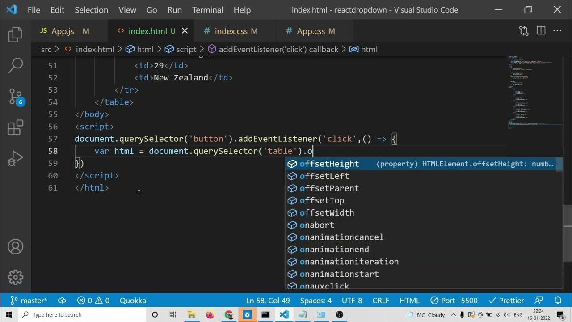Toggle Live Server Port : 5500

pos(454,301)
